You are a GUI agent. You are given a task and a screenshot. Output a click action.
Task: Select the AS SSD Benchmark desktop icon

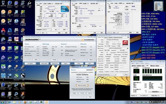(x=16, y=31)
